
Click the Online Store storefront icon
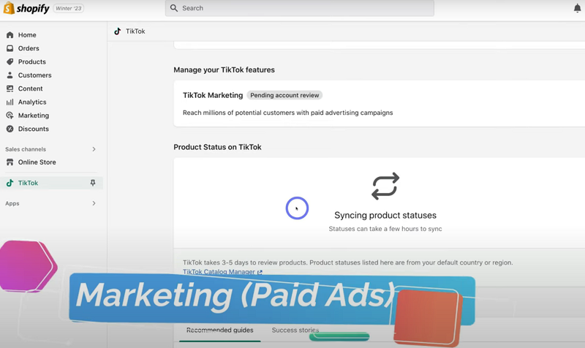[10, 162]
